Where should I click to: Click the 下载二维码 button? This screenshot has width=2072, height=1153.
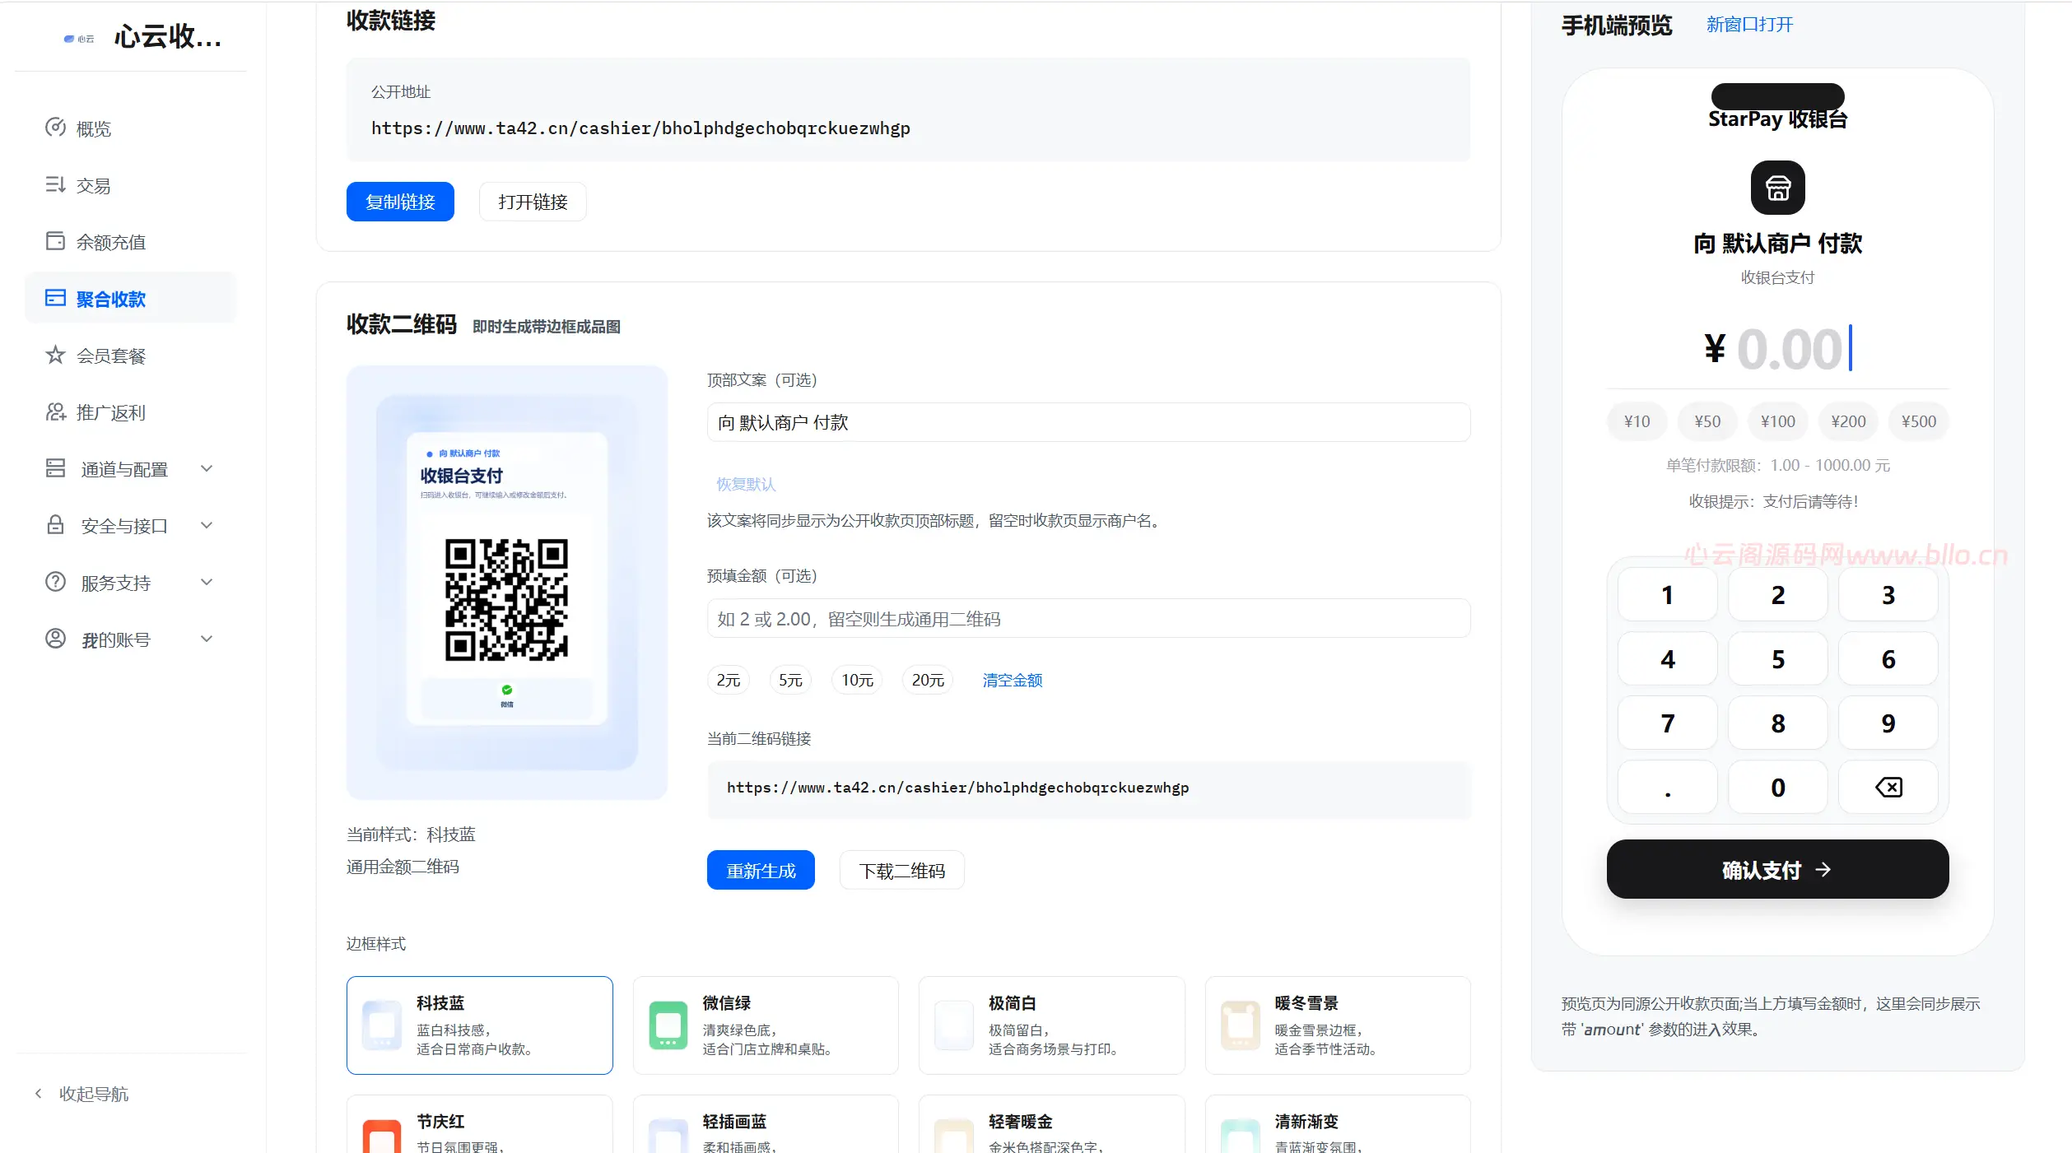[901, 870]
